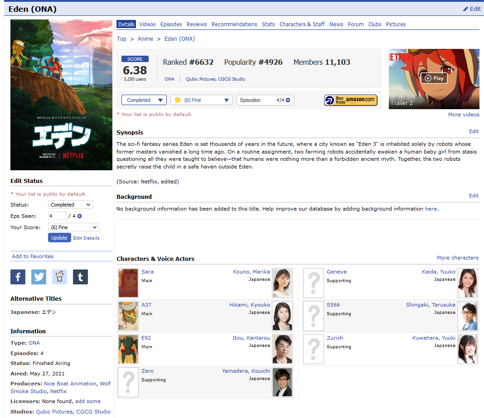Click the Eps Seen input field
484x418 pixels.
pyautogui.click(x=57, y=216)
